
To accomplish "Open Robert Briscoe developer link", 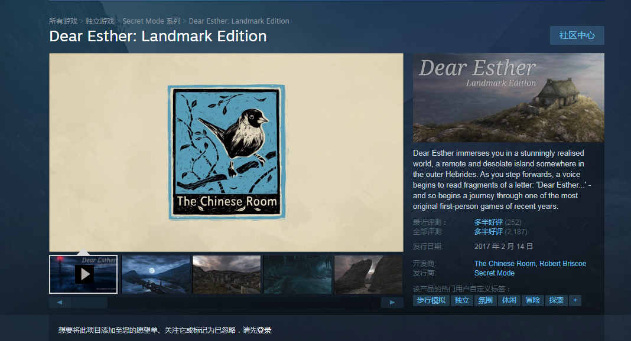I will 562,264.
